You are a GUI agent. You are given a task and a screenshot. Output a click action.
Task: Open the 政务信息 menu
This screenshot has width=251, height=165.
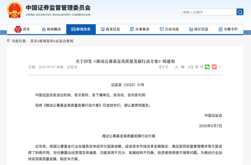point(110,29)
